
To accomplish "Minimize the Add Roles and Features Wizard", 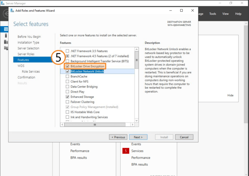I will [x=170, y=10].
